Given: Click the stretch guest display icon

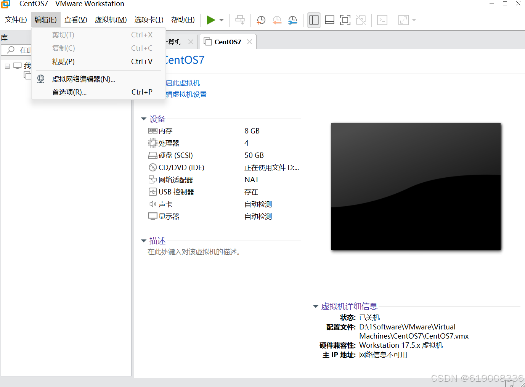Looking at the screenshot, I should click(403, 20).
